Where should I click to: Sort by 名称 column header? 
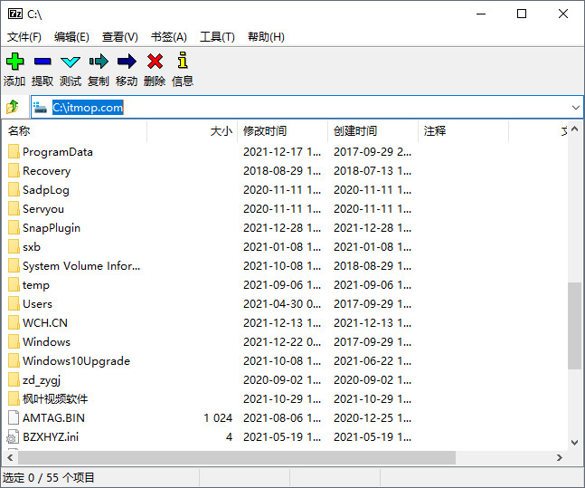click(x=75, y=131)
